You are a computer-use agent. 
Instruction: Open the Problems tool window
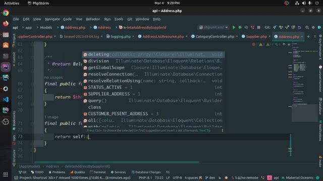coord(57,172)
